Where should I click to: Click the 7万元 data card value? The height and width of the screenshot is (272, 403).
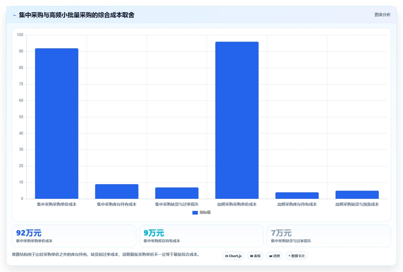click(x=281, y=233)
